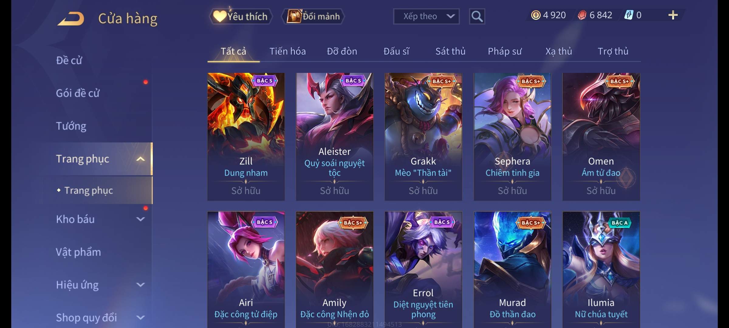
Task: Open Yêu thích heart favorites
Action: pyautogui.click(x=241, y=16)
